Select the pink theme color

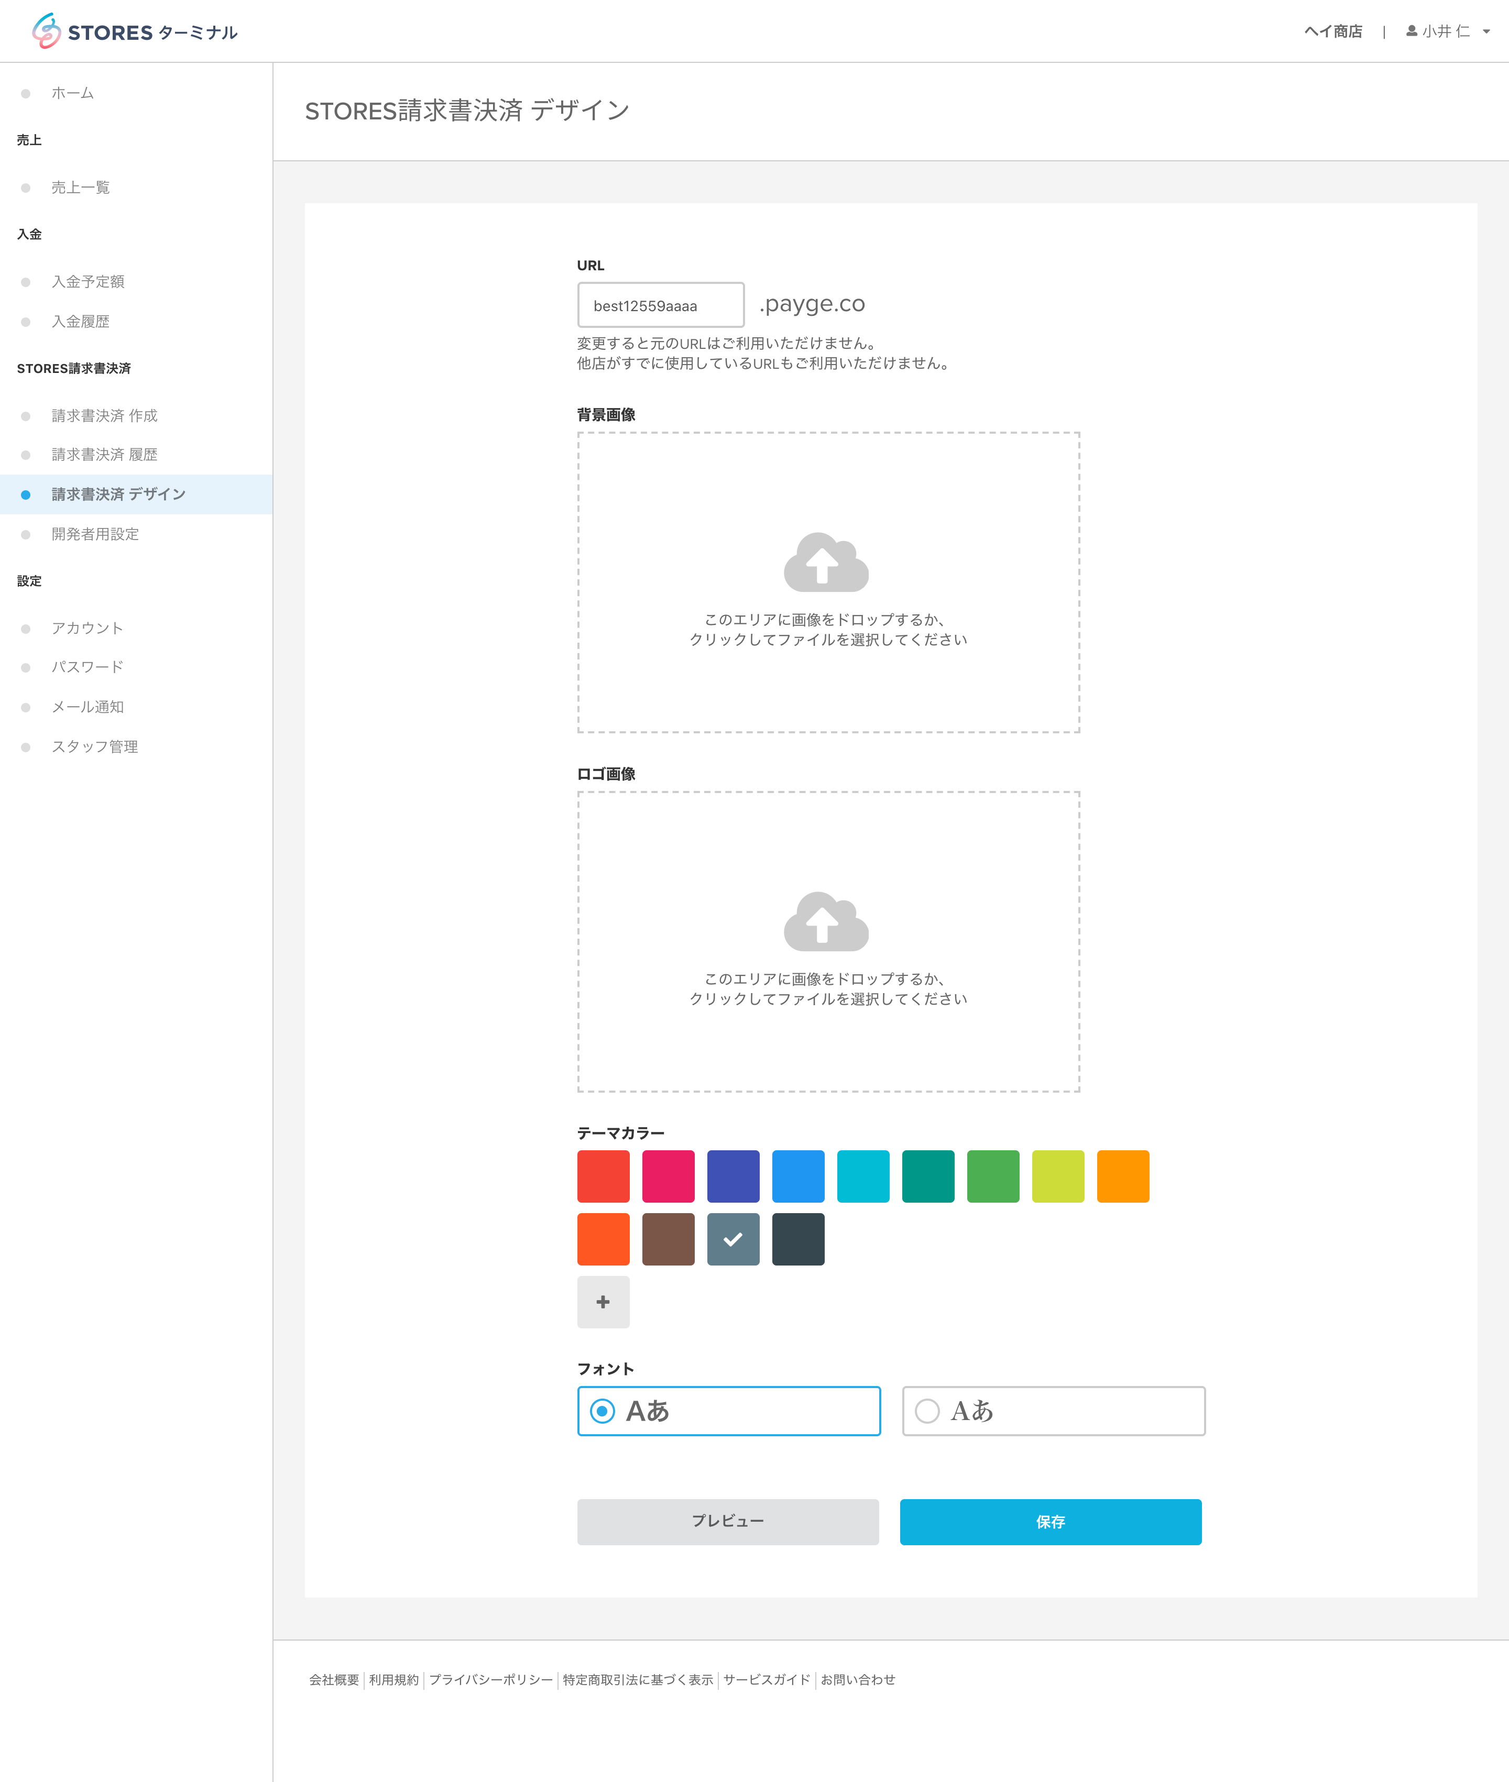tap(668, 1176)
